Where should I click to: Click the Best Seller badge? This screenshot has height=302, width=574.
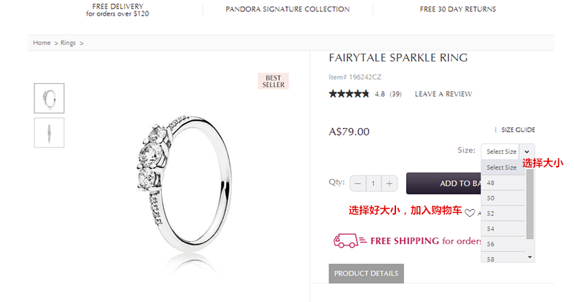click(273, 81)
